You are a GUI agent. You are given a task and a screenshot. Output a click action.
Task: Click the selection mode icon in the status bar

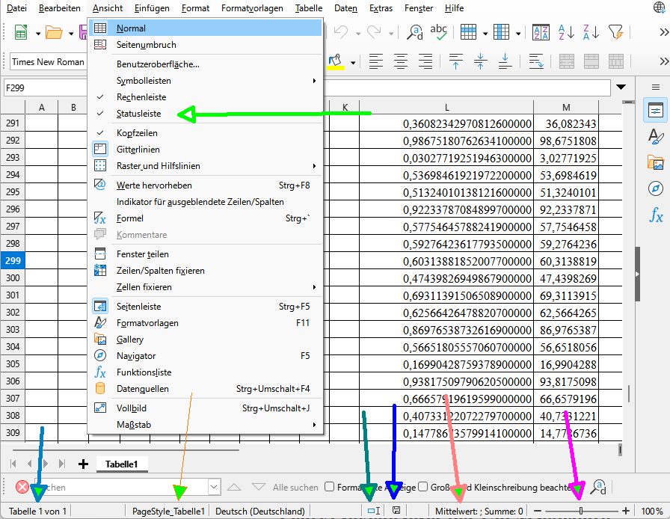(374, 511)
